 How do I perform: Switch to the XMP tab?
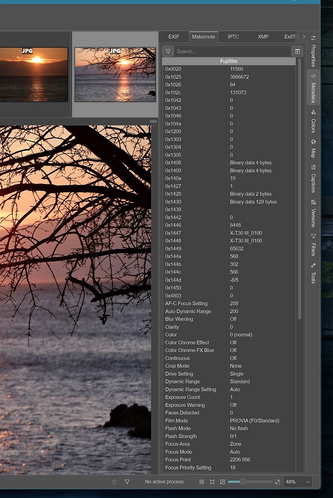[263, 37]
